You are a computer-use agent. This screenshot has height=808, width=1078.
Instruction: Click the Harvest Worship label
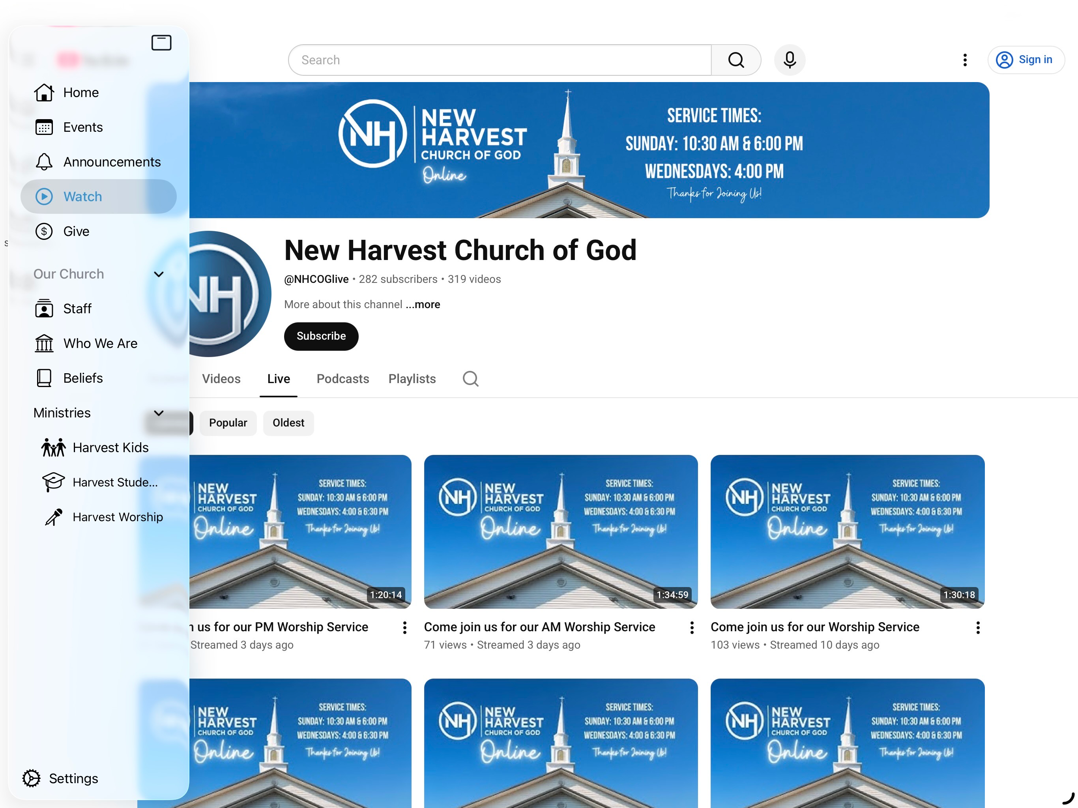(118, 517)
